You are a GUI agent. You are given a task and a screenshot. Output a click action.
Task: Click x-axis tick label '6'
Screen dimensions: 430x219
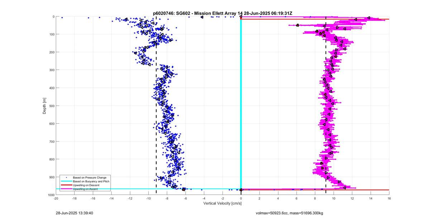coord(297,198)
